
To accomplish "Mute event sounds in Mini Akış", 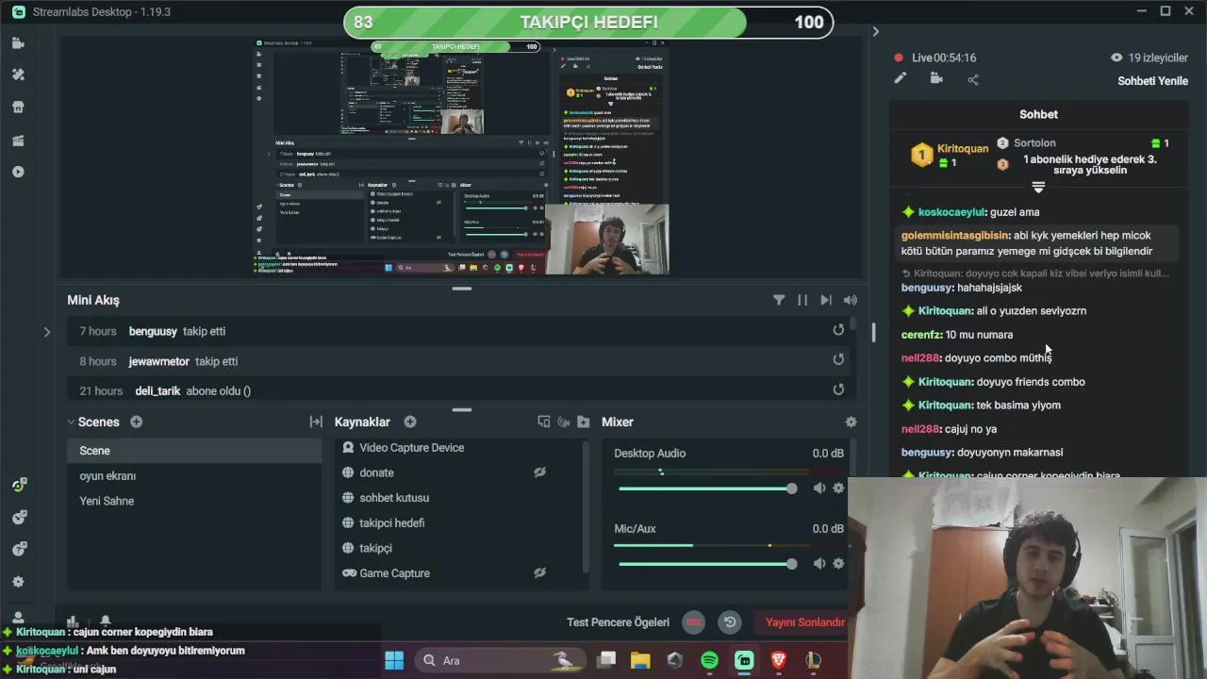I will [851, 300].
